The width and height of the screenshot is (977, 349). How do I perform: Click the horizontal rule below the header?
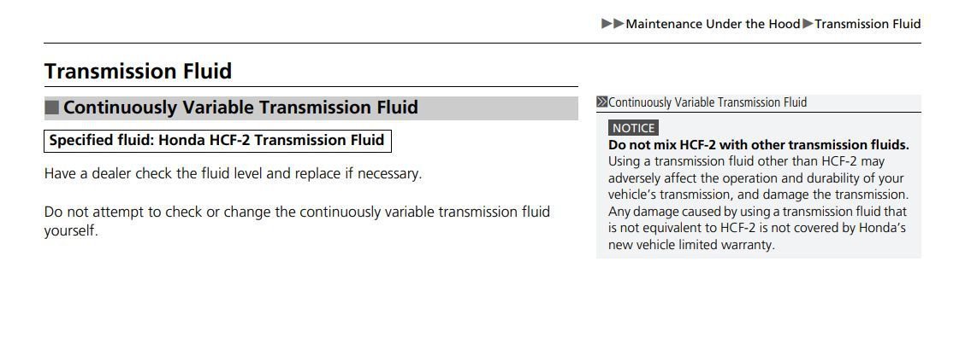click(483, 43)
